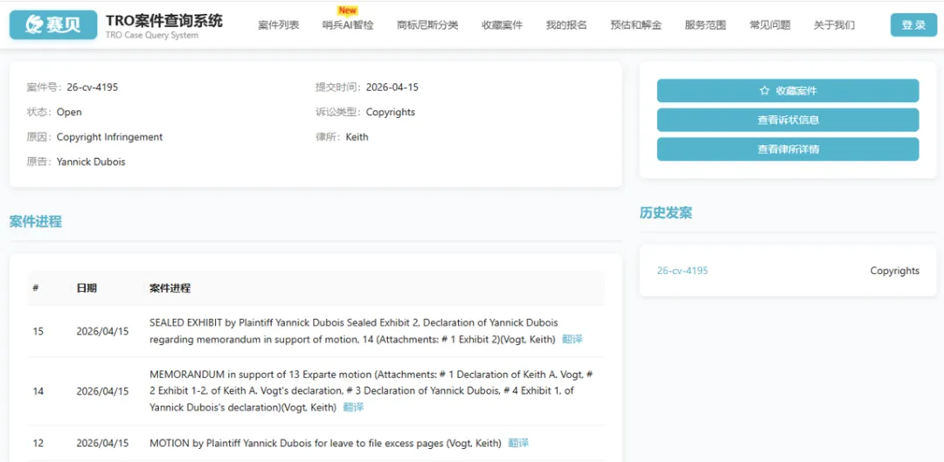Click the date of entry 15
The height and width of the screenshot is (462, 944).
click(102, 332)
